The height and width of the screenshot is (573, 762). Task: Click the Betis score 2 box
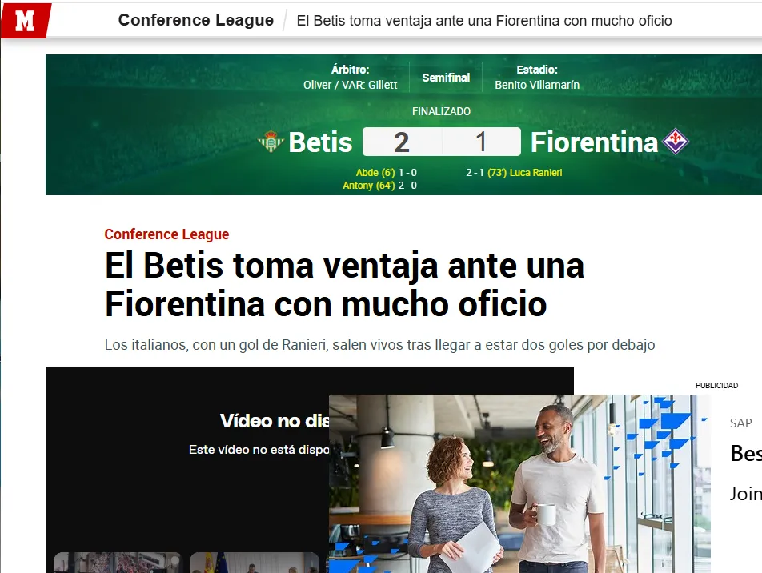coord(402,142)
